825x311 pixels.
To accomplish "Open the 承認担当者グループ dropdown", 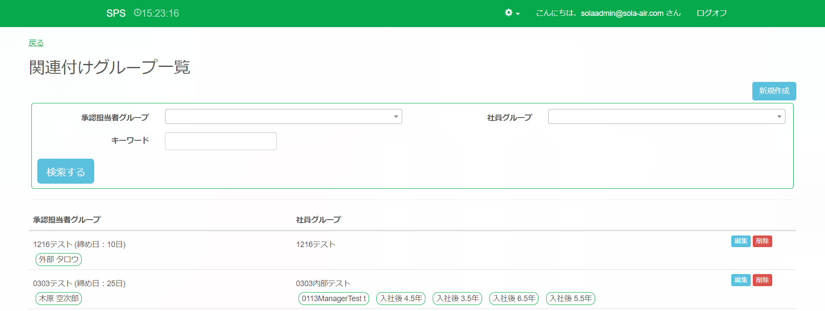I will click(x=283, y=117).
